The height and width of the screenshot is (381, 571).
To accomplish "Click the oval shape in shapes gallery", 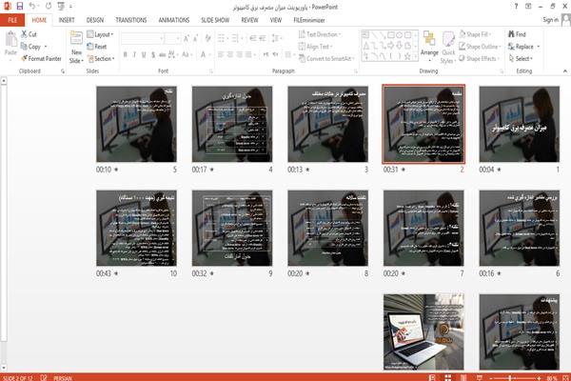I will coord(400,35).
